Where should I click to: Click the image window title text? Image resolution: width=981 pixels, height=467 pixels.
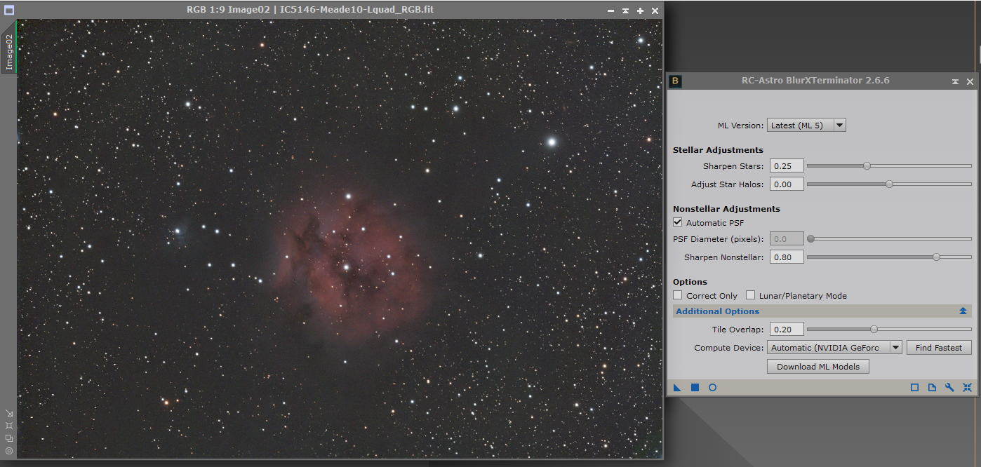click(310, 11)
